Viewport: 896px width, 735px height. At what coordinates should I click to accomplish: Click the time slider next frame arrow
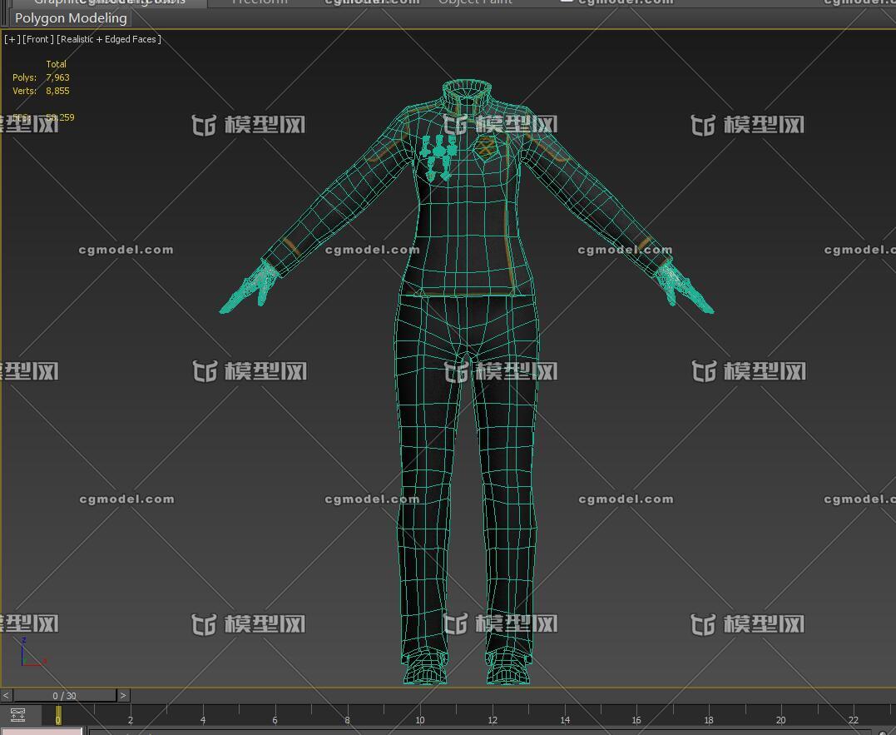pos(123,695)
